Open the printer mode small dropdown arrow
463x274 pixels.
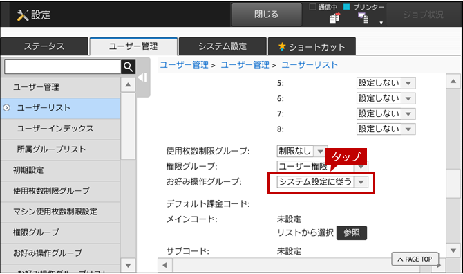coord(381,23)
